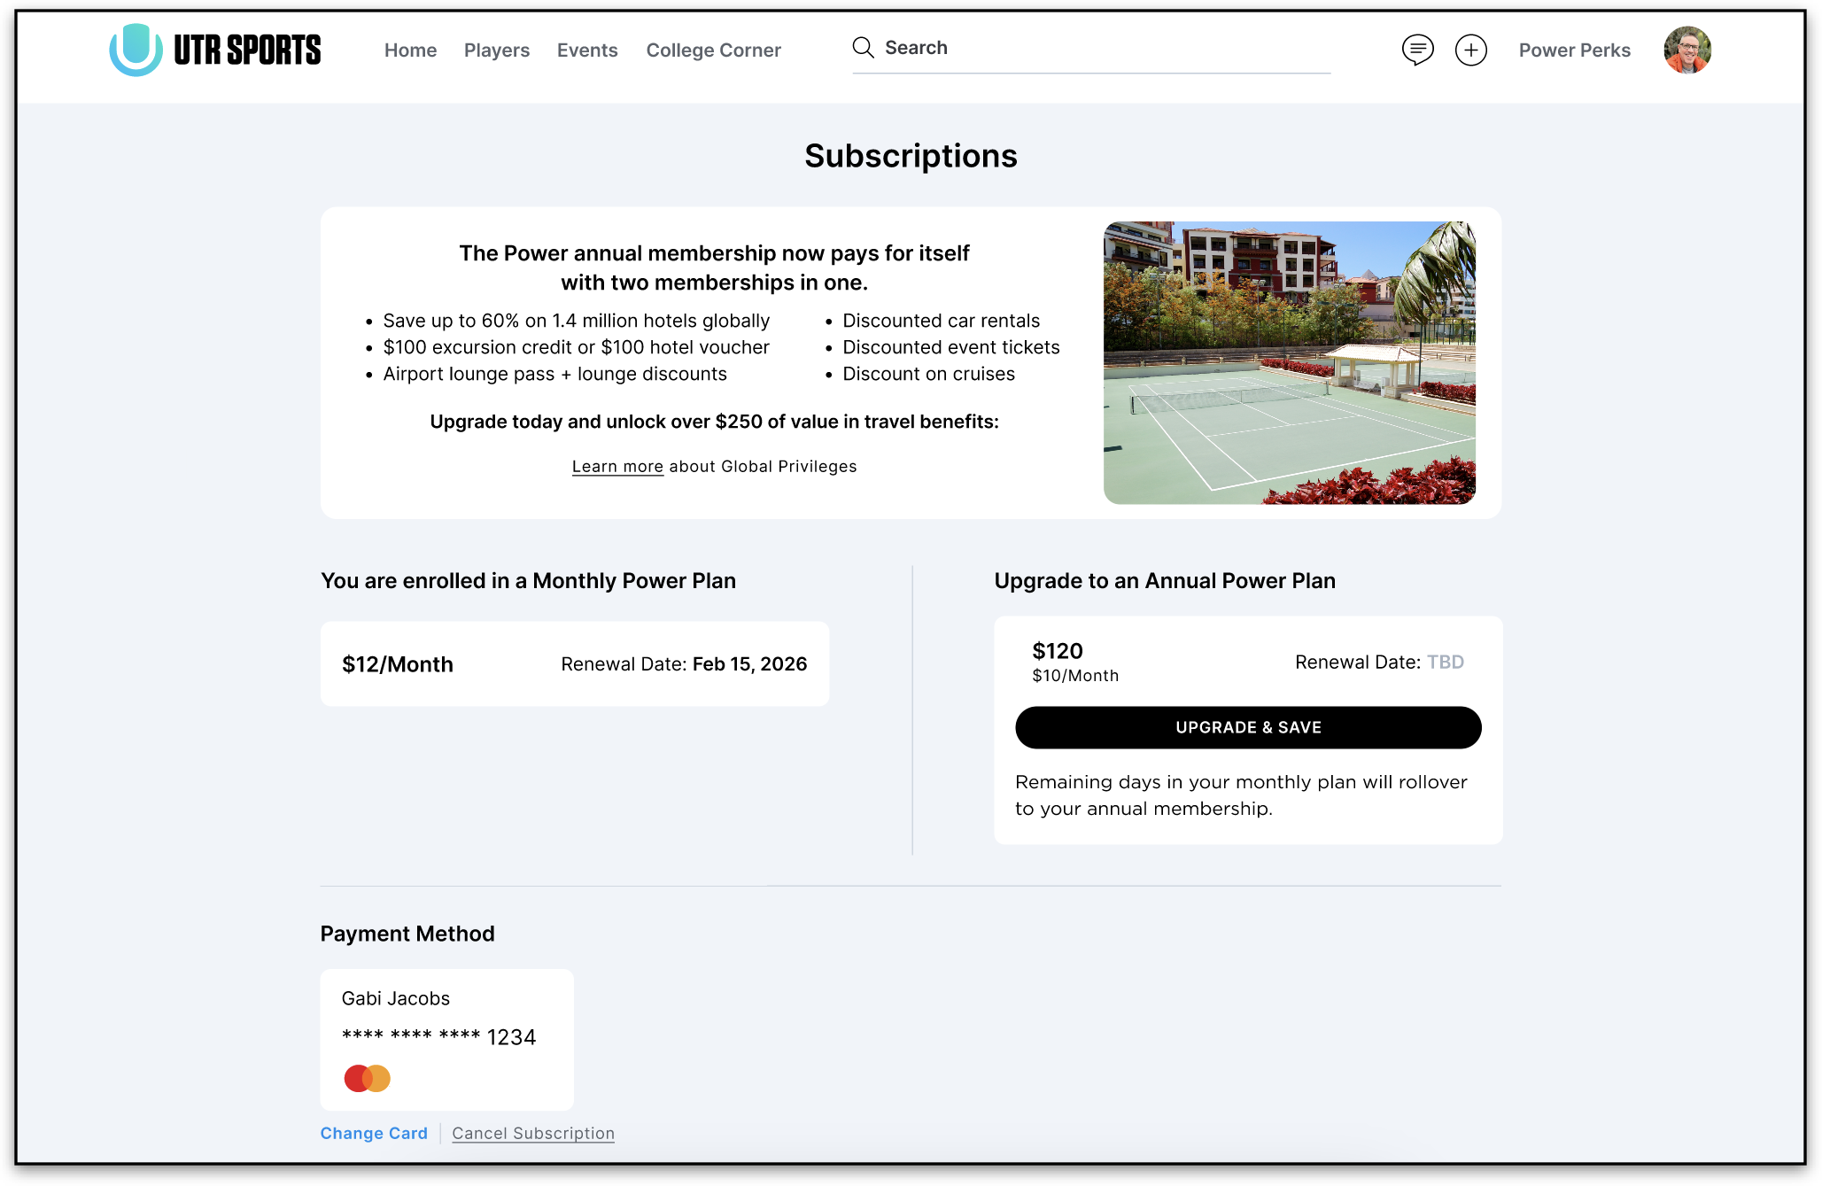Open the messages chat bubble icon

pyautogui.click(x=1417, y=50)
